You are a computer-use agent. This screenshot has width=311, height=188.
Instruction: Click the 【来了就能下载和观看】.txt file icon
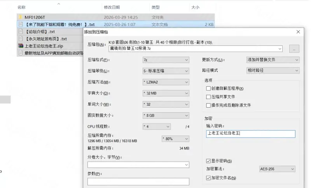coord(21,24)
